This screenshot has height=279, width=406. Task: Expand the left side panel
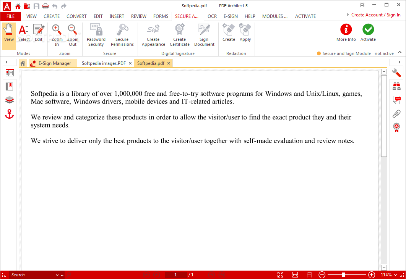pyautogui.click(x=6, y=62)
